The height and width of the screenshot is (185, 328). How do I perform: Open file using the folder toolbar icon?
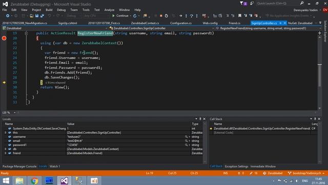click(31, 16)
